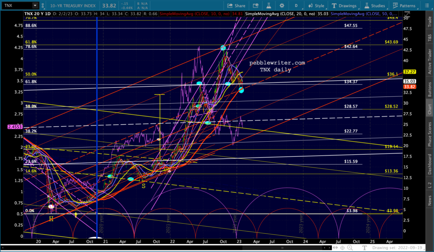The height and width of the screenshot is (252, 434).
Task: Switch to the Phase Scores side tab
Action: 430,134
